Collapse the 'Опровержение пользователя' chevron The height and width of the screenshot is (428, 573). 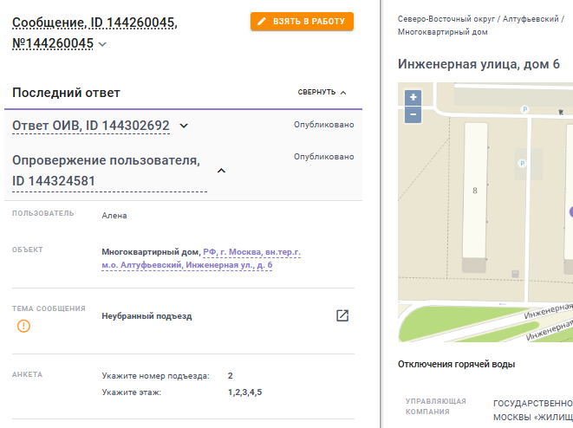(x=221, y=171)
